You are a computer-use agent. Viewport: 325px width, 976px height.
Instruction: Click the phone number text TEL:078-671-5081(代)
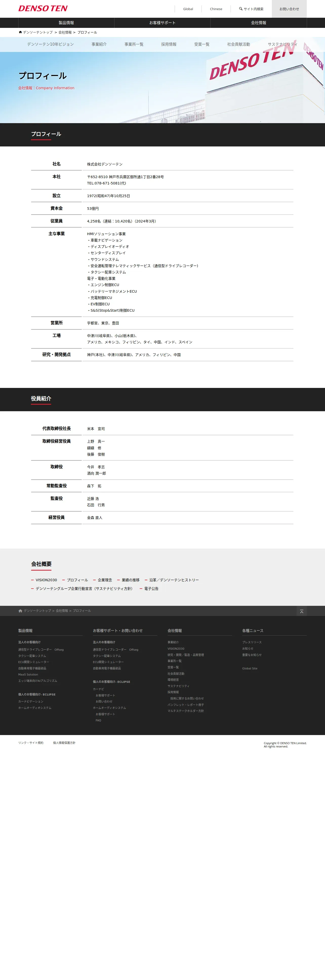tap(106, 183)
